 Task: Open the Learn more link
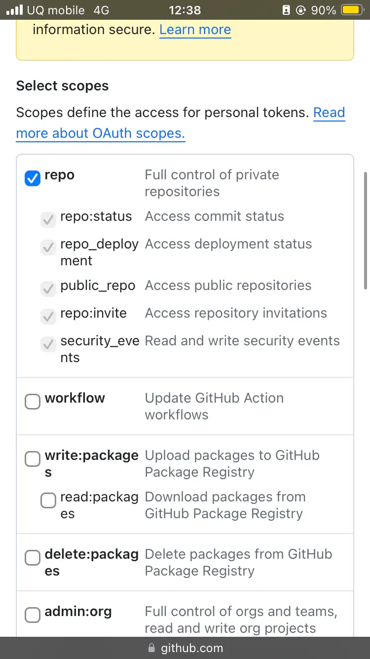pos(195,30)
